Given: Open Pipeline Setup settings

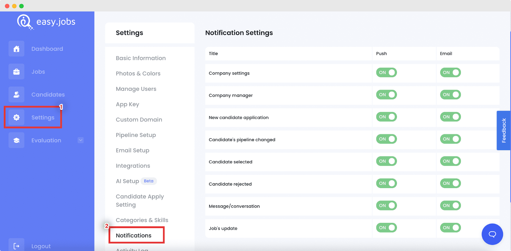Looking at the screenshot, I should 136,135.
